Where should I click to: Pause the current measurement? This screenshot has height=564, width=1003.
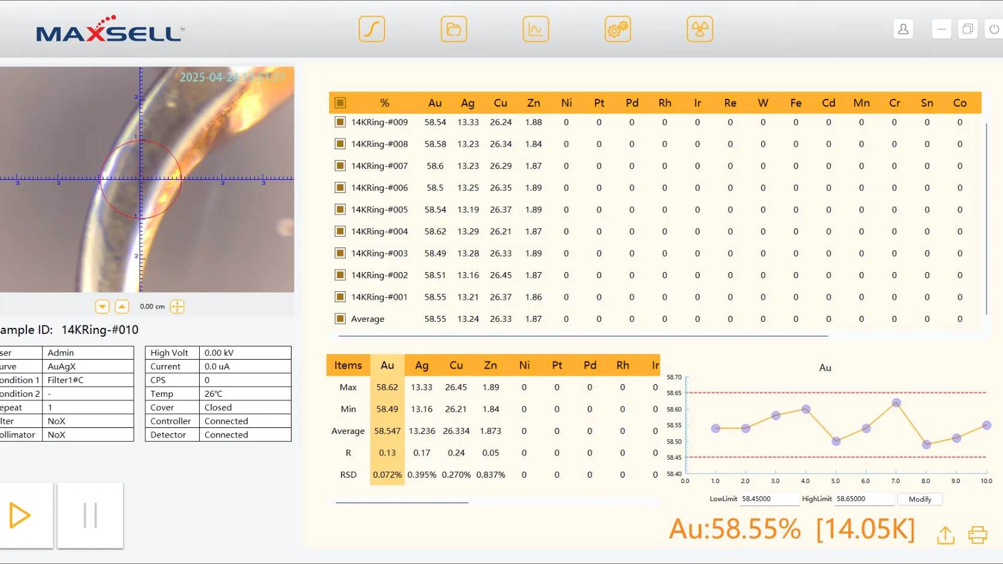90,515
